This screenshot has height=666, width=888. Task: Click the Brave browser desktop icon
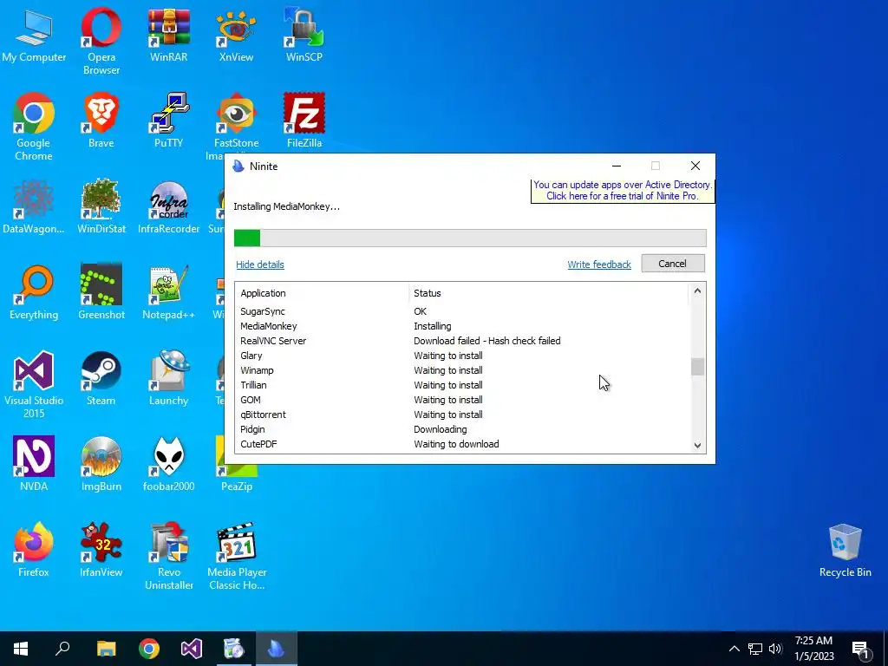(101, 121)
